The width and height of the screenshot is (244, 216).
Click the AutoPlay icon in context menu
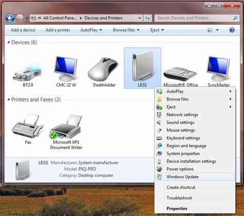159,91
